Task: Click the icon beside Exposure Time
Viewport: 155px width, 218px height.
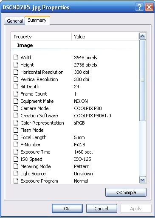Action: (16, 152)
